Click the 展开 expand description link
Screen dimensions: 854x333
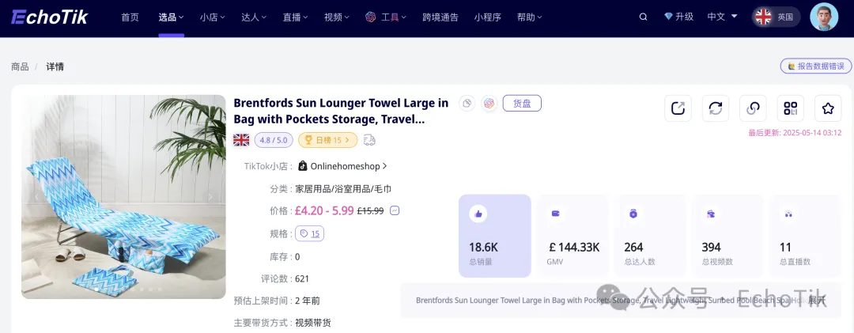[817, 301]
